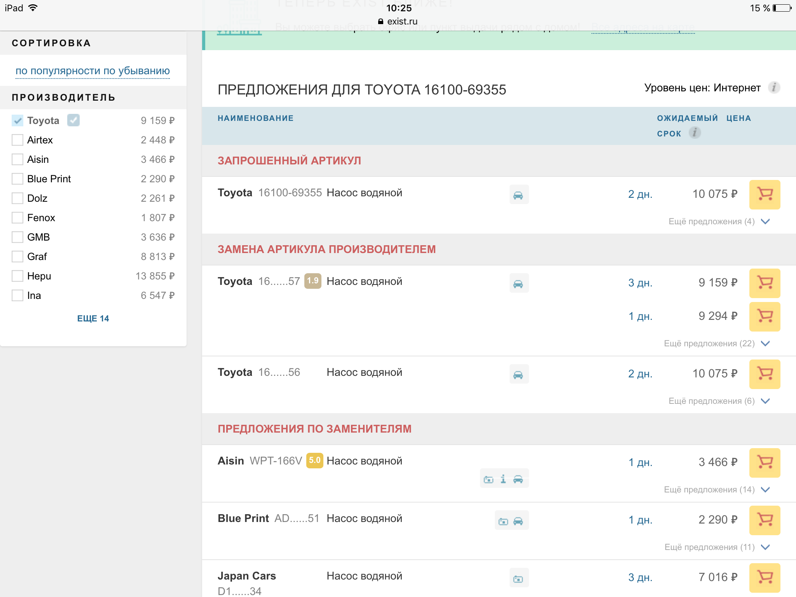
Task: Check the Airtex manufacturer filter
Action: (17, 140)
